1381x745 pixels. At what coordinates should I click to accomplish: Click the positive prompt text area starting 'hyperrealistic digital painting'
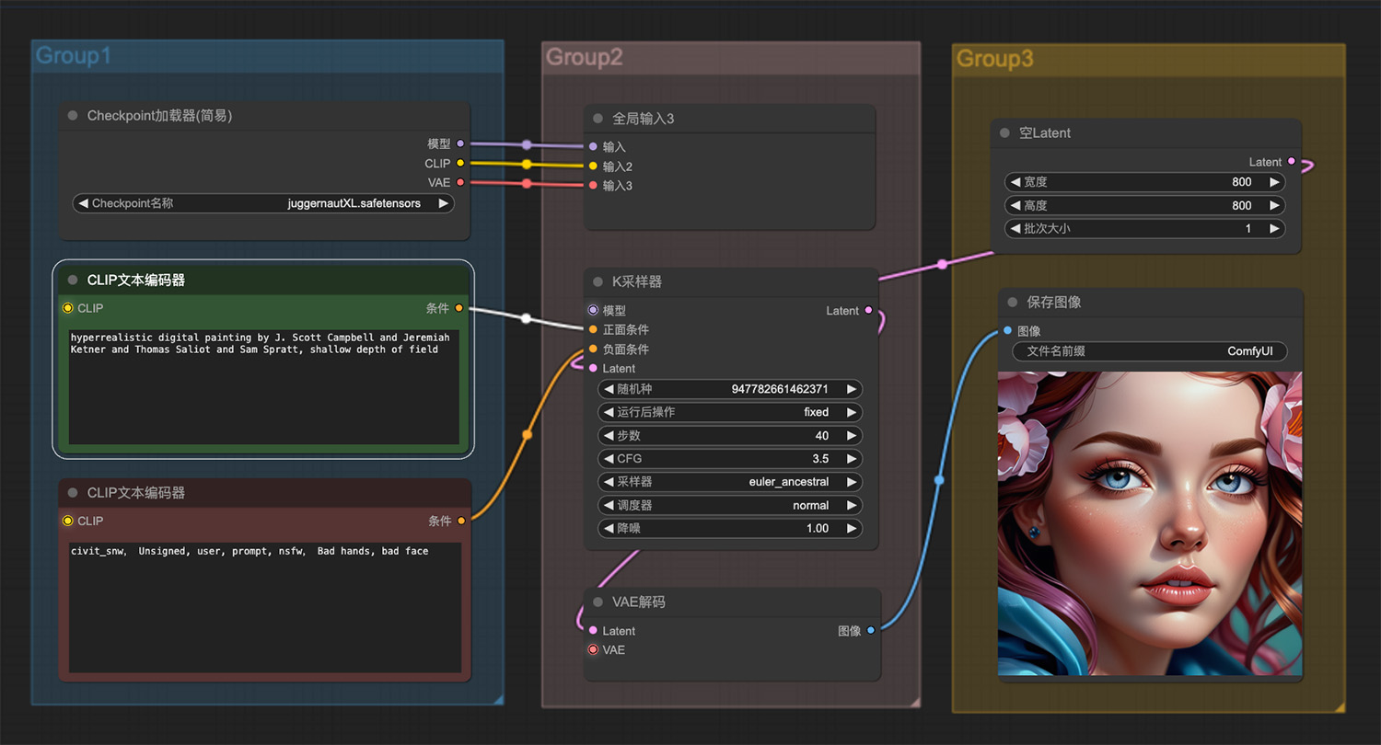point(263,387)
